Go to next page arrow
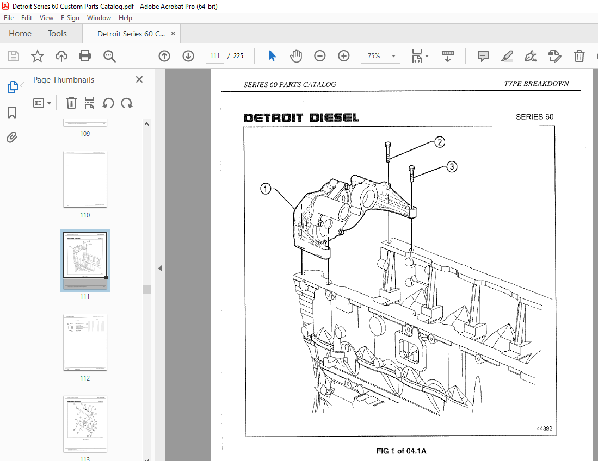Image resolution: width=598 pixels, height=461 pixels. (x=188, y=56)
